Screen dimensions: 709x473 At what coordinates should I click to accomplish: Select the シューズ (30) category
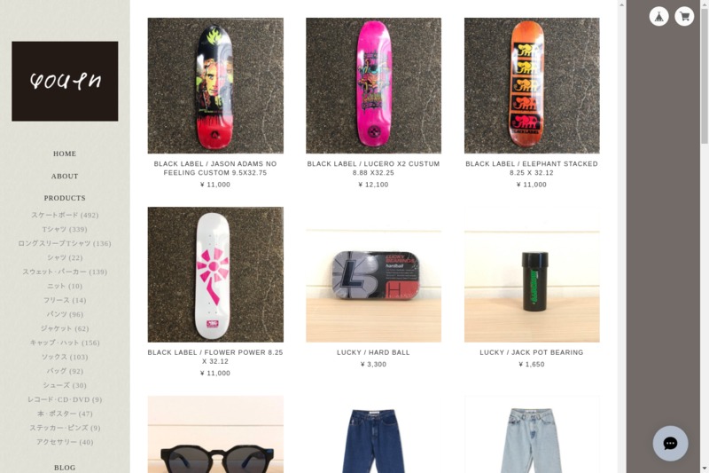coord(65,385)
